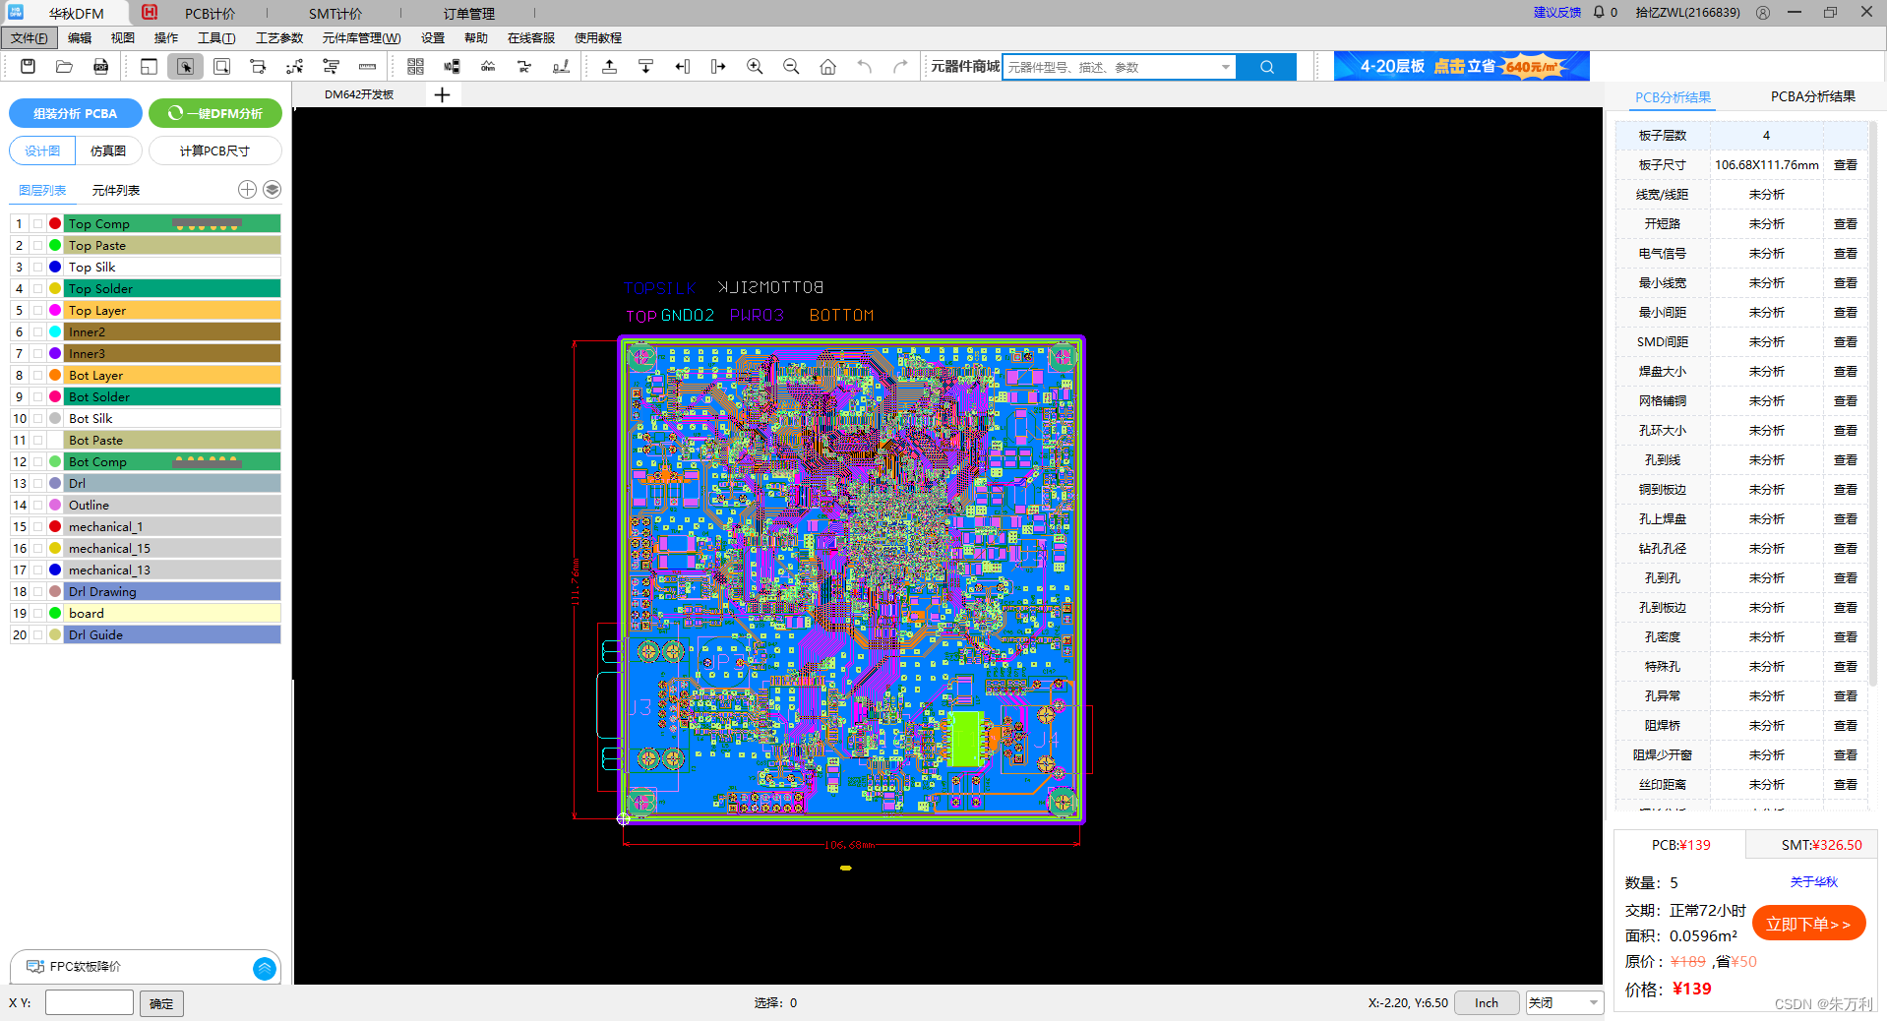Open the 工艺参数 menu

(278, 37)
